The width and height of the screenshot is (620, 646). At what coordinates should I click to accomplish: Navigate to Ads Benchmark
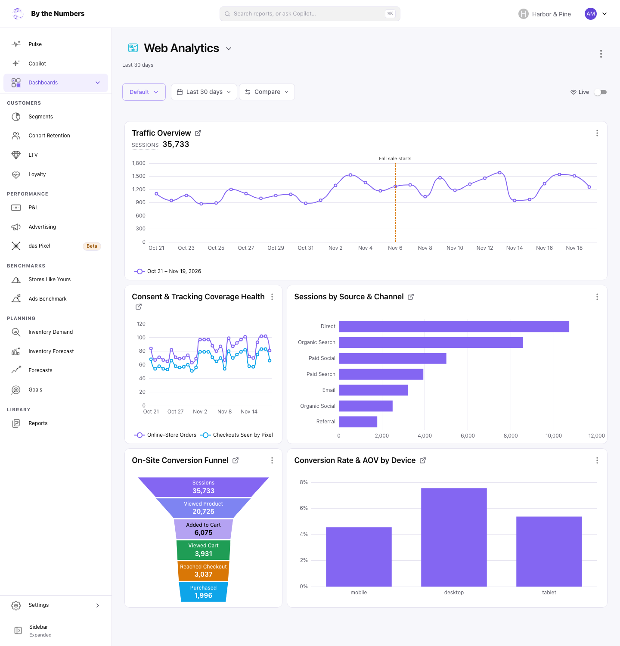tap(56, 299)
